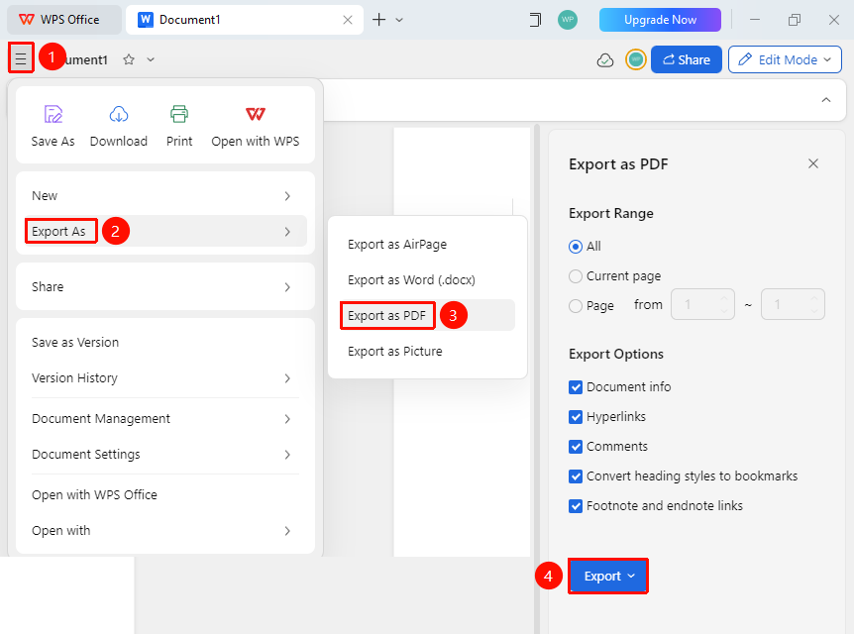Click the page range start number field
This screenshot has height=634, width=854.
tap(702, 304)
